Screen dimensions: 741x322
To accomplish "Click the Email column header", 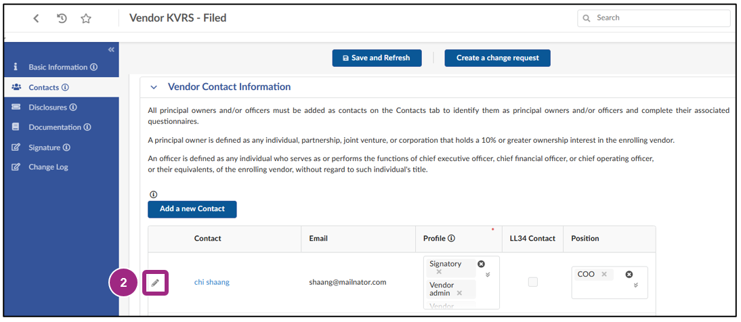I will click(318, 238).
